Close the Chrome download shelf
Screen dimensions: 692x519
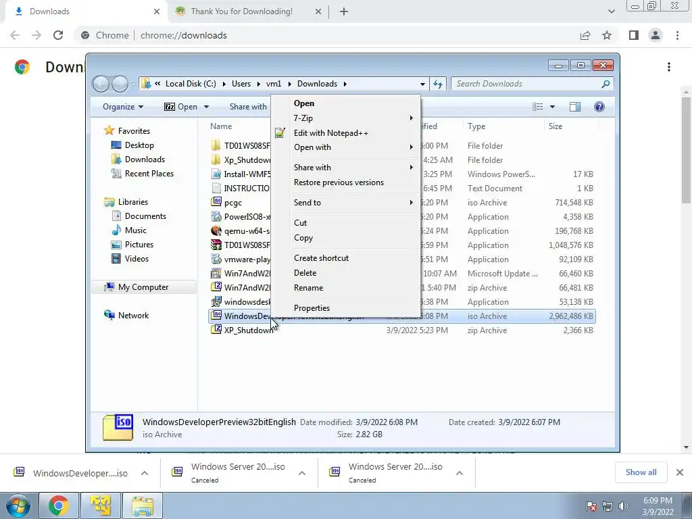tap(680, 472)
